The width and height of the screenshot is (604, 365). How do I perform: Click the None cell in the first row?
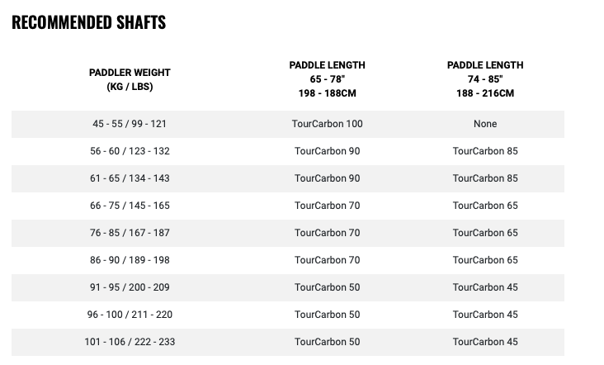(x=485, y=124)
